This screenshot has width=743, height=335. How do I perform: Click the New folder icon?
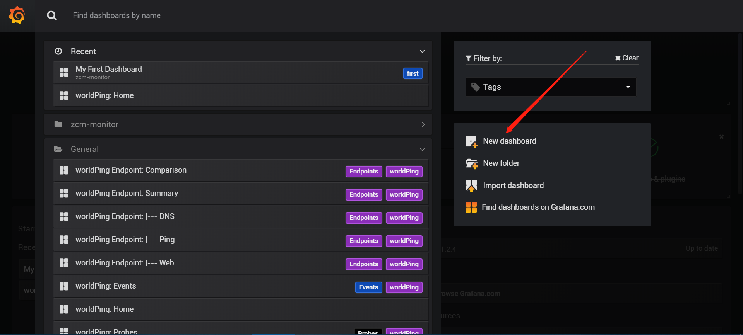(x=471, y=163)
